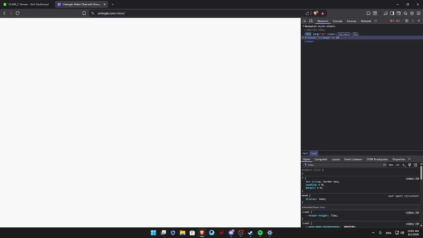Show more DevTools tabs chevron
The width and height of the screenshot is (423, 238).
375,21
